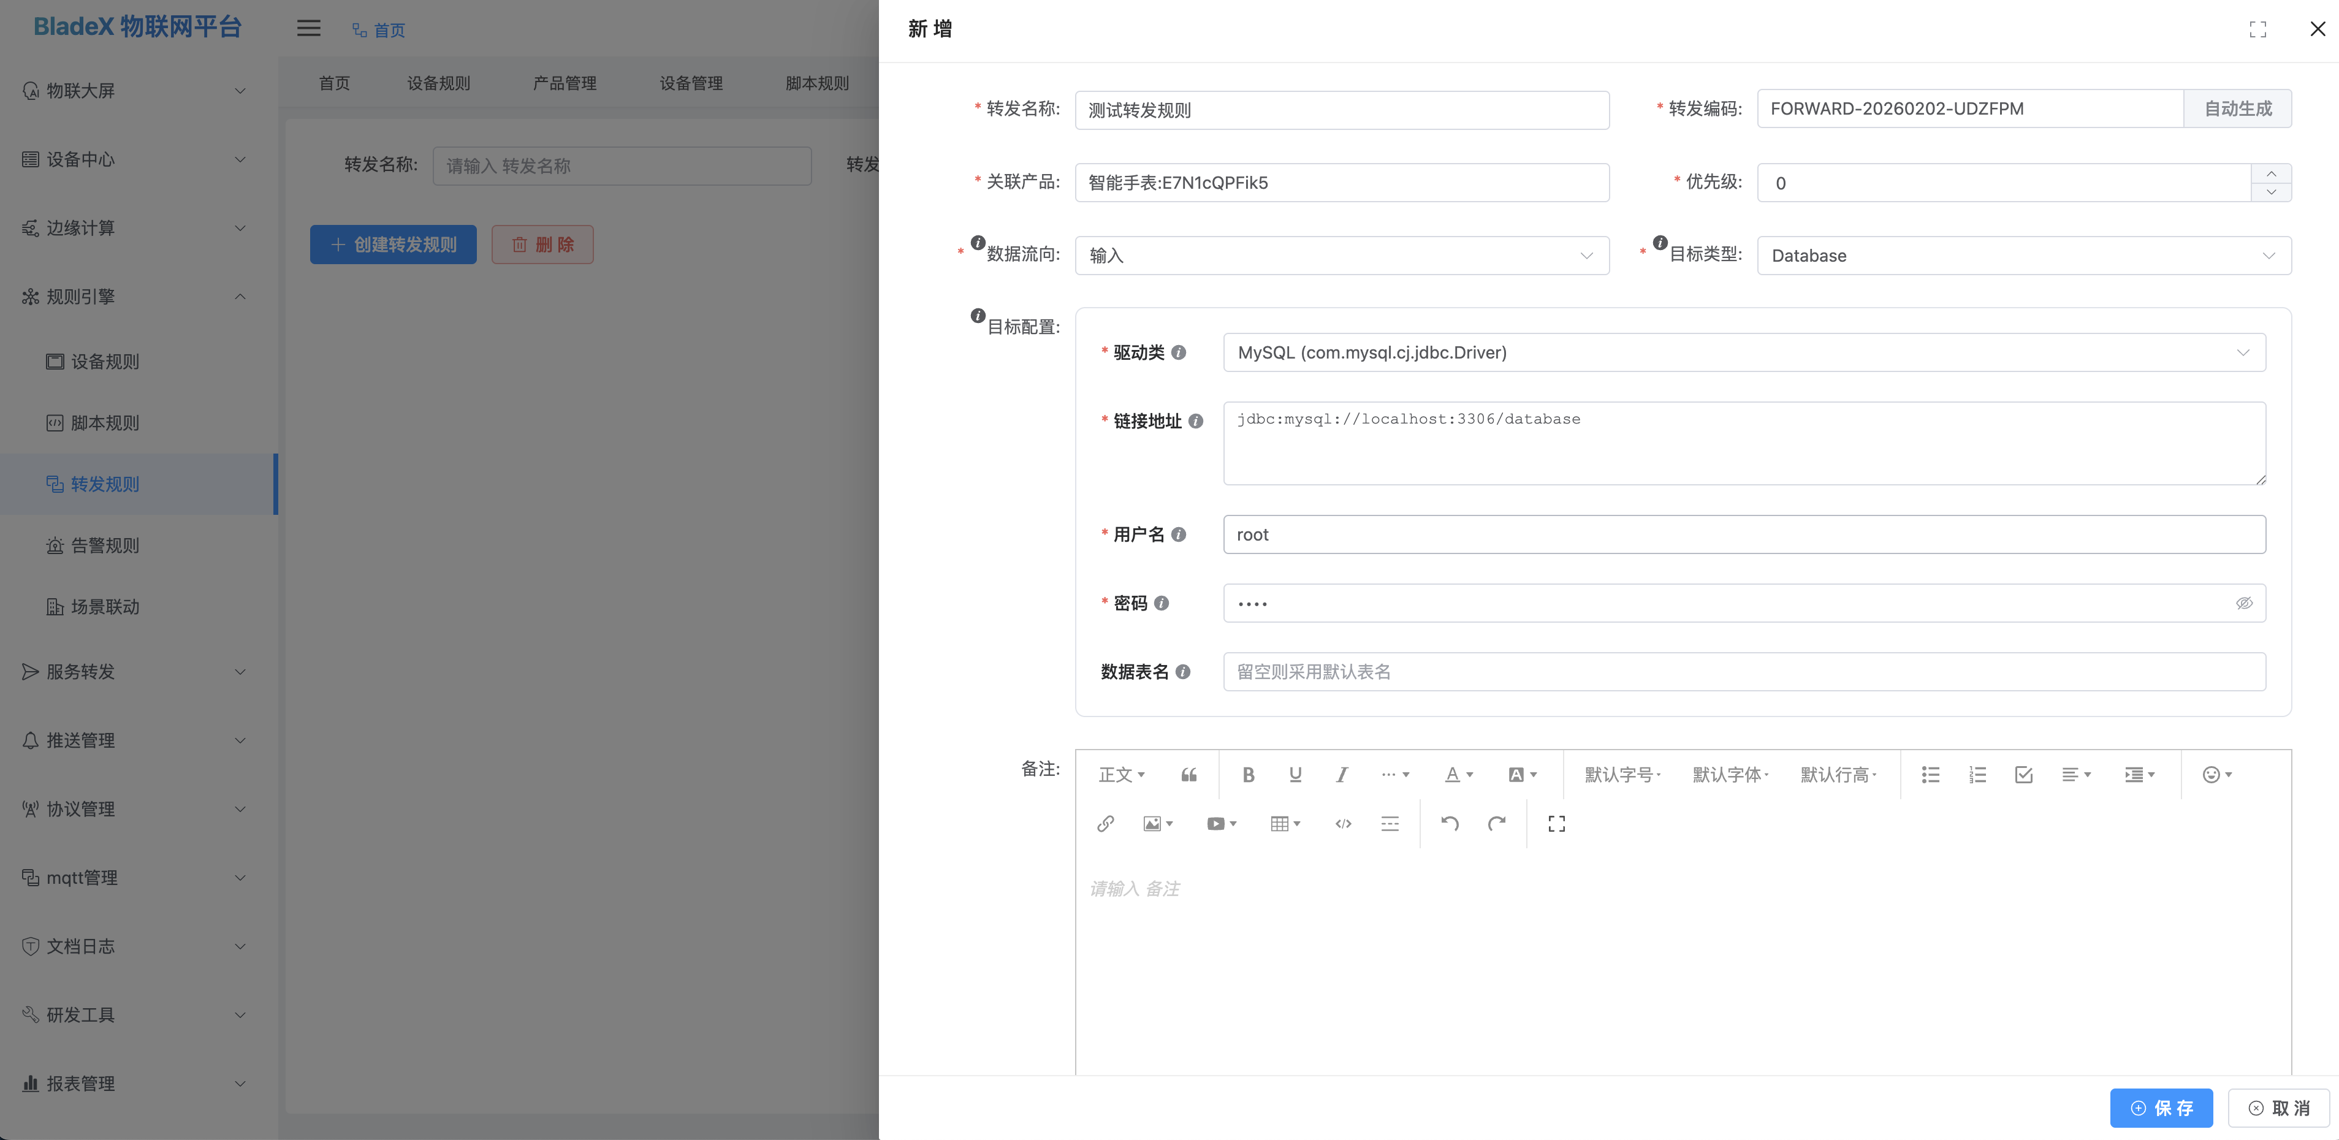Screen dimensions: 2339x1140
Task: Toggle underline formatting in the editor
Action: (x=1296, y=774)
